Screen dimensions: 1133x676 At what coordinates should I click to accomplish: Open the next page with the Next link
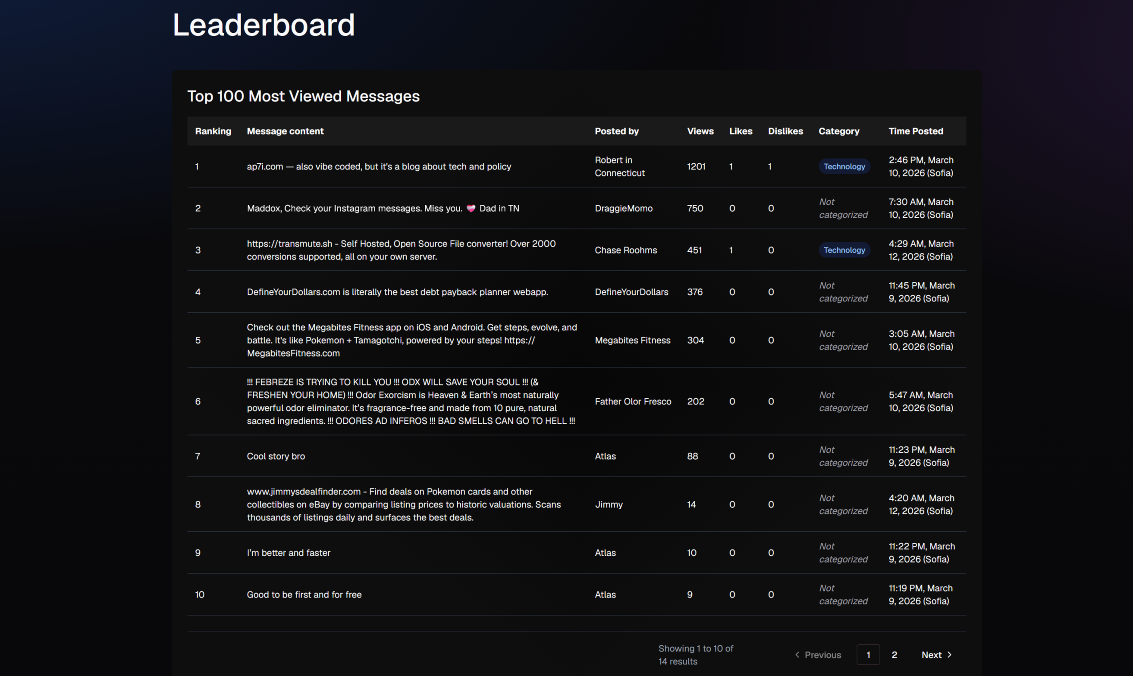point(931,654)
